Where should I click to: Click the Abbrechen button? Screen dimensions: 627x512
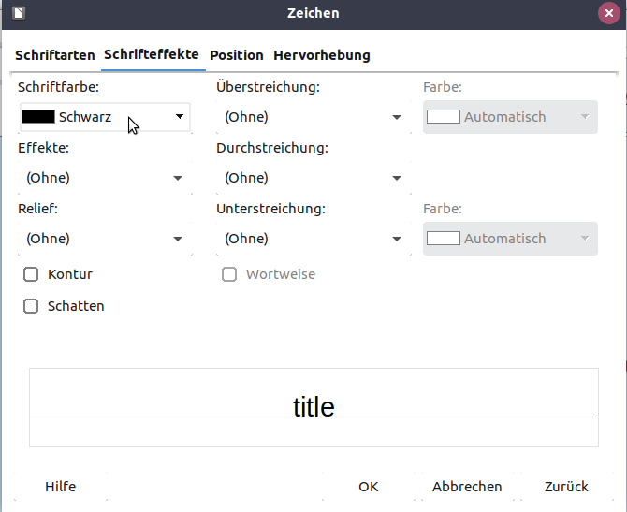(x=467, y=487)
